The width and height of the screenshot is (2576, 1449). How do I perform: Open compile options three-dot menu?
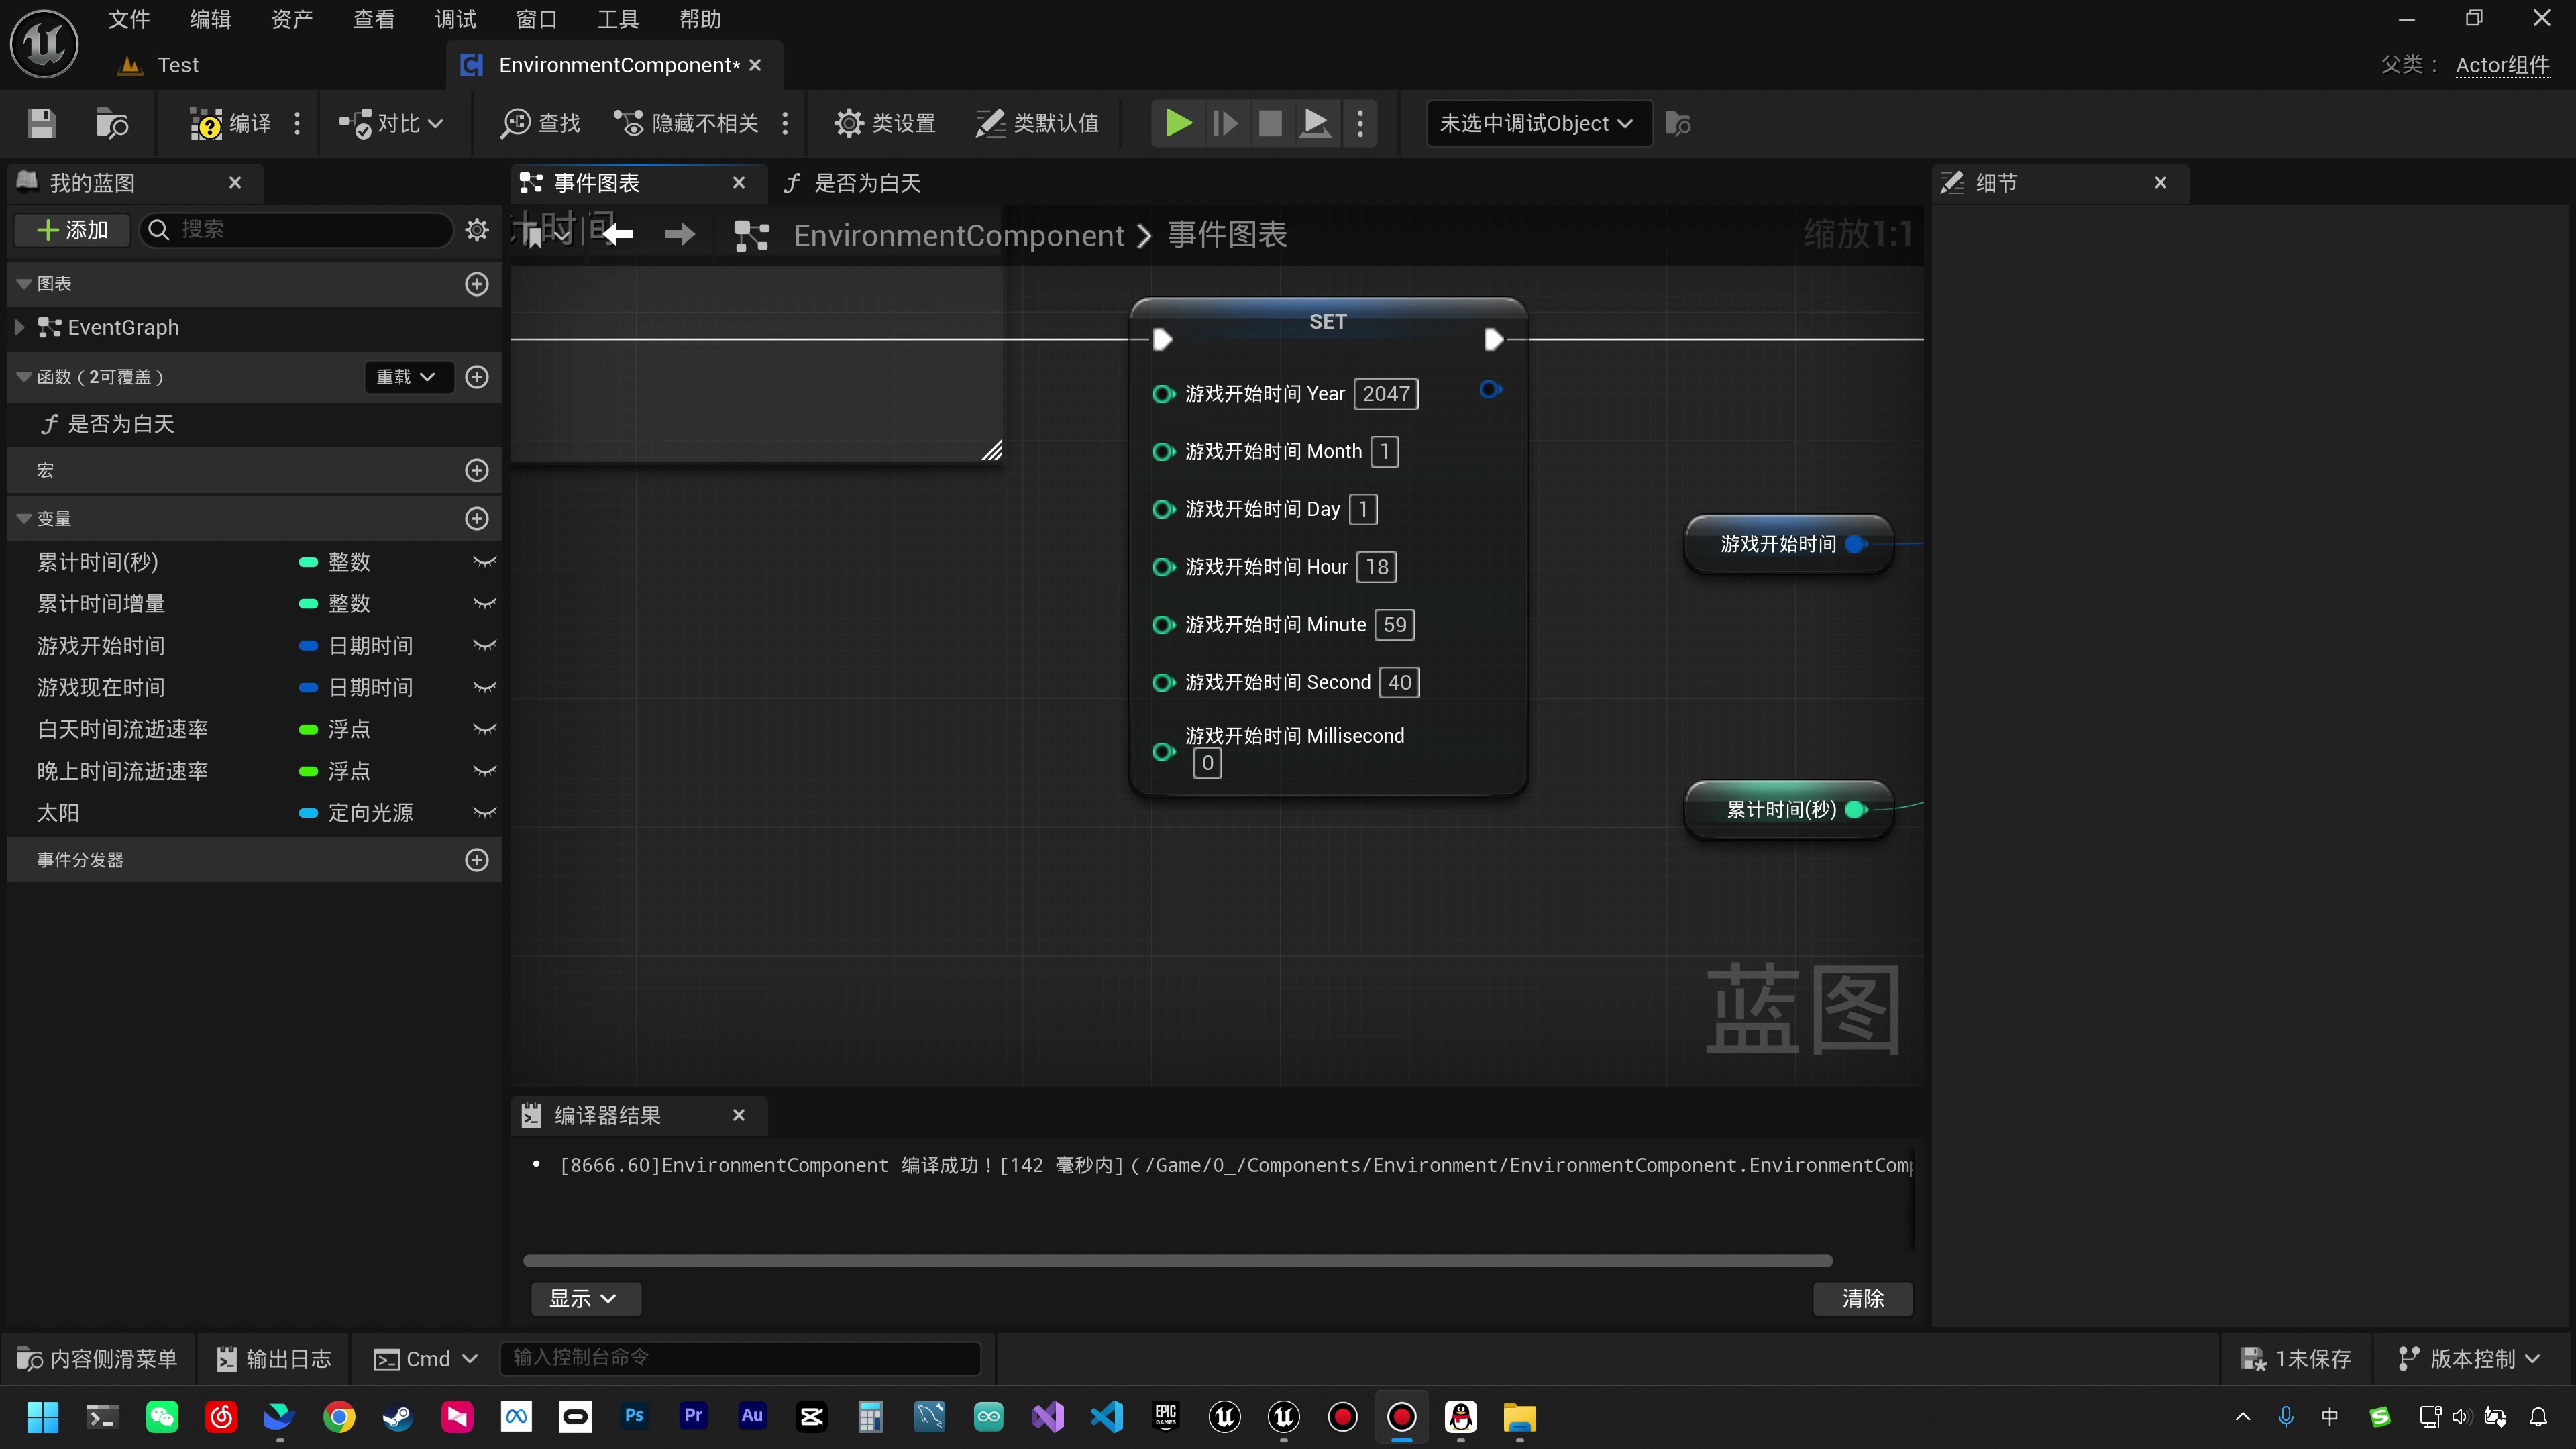[297, 123]
